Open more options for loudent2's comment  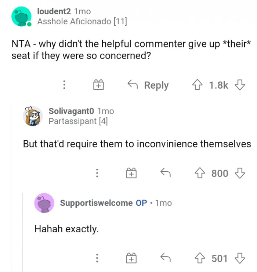(64, 85)
